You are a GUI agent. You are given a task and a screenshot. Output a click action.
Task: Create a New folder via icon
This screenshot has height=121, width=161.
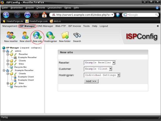(65, 35)
